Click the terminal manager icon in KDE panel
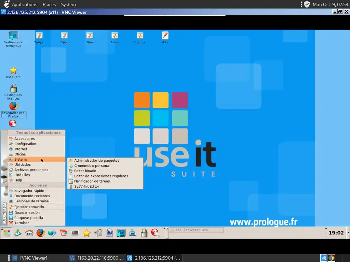 [x=121, y=233]
